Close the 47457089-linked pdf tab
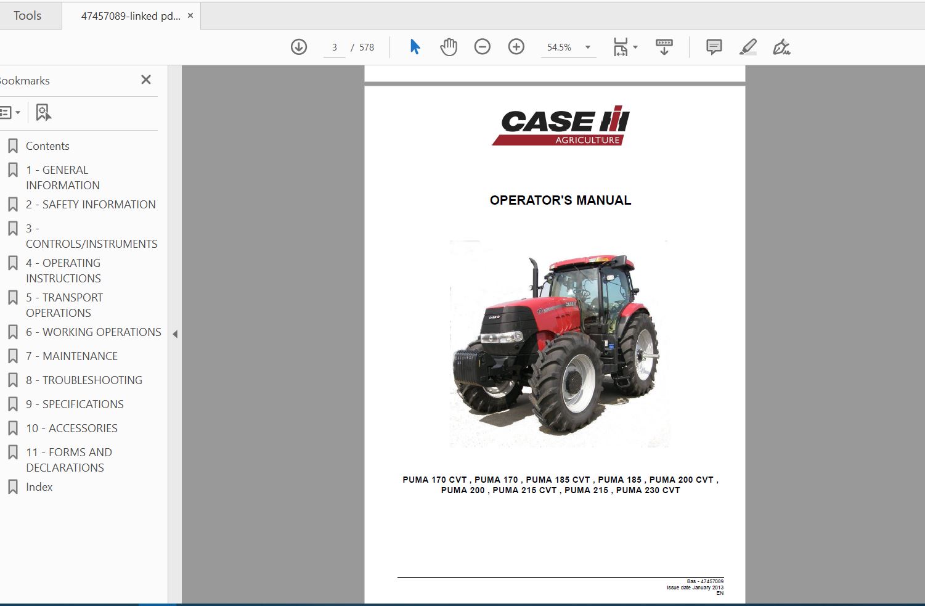The width and height of the screenshot is (925, 606). point(190,16)
